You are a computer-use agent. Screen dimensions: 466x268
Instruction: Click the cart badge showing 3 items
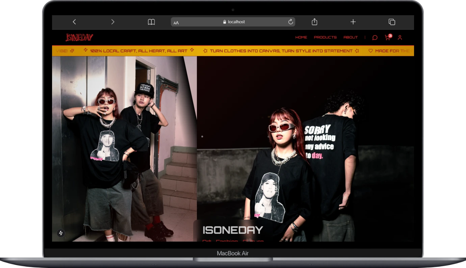[390, 35]
